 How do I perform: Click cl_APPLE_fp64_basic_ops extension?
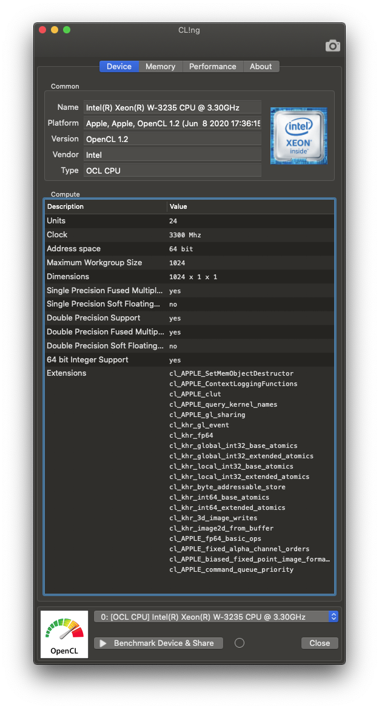215,539
